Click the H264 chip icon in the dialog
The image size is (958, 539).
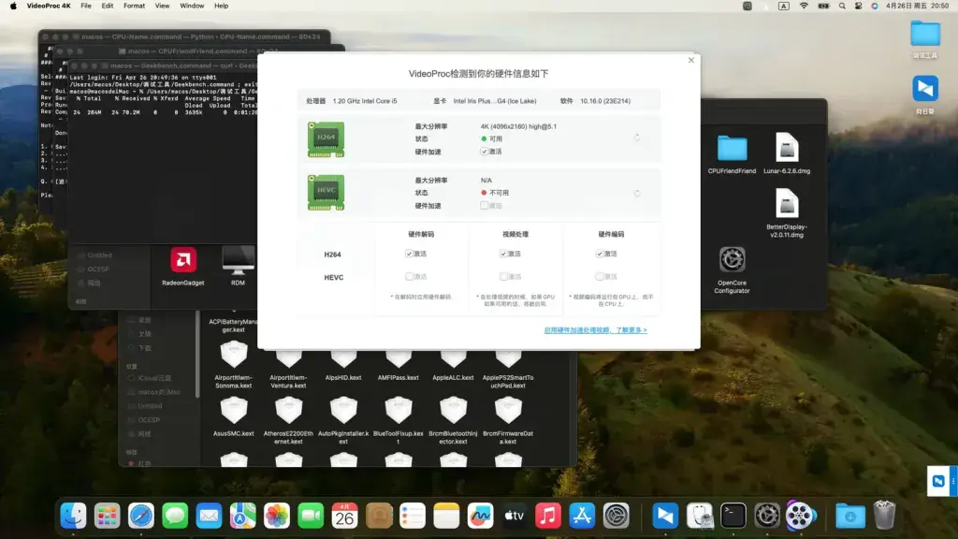click(x=326, y=138)
